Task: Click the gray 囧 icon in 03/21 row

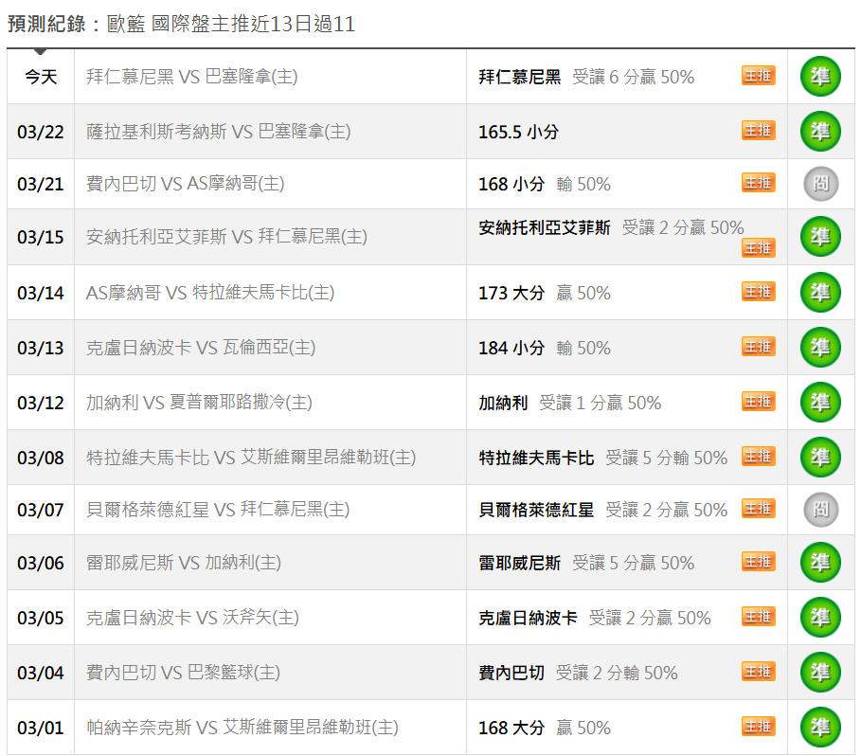Action: 821,184
